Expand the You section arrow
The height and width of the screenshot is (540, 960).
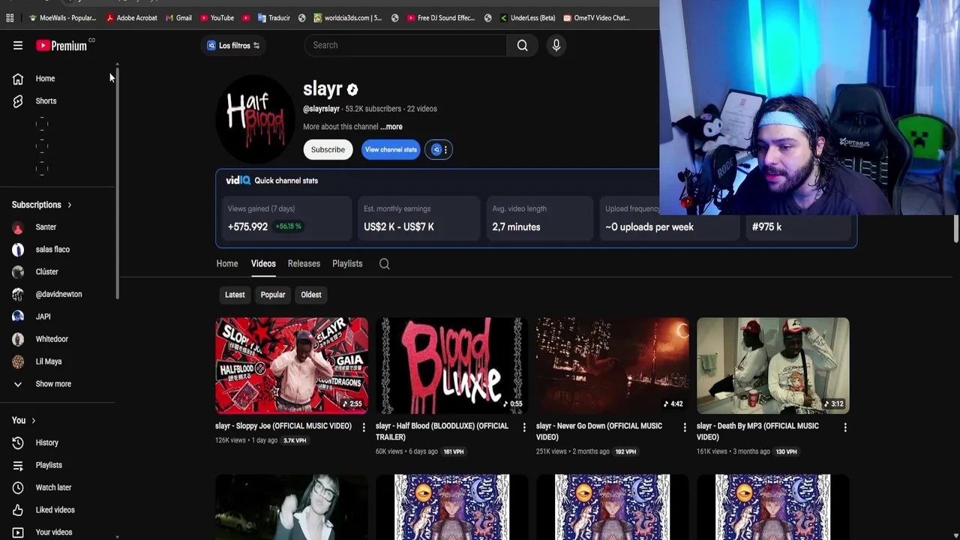click(33, 421)
